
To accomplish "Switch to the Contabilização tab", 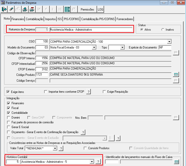I will point(35,19).
